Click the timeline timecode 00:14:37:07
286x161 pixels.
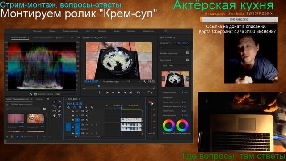click(75, 104)
